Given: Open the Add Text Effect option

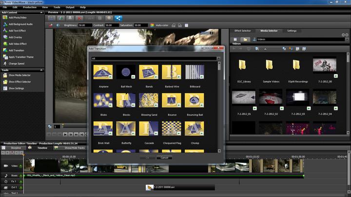Looking at the screenshot, I should [x=15, y=31].
